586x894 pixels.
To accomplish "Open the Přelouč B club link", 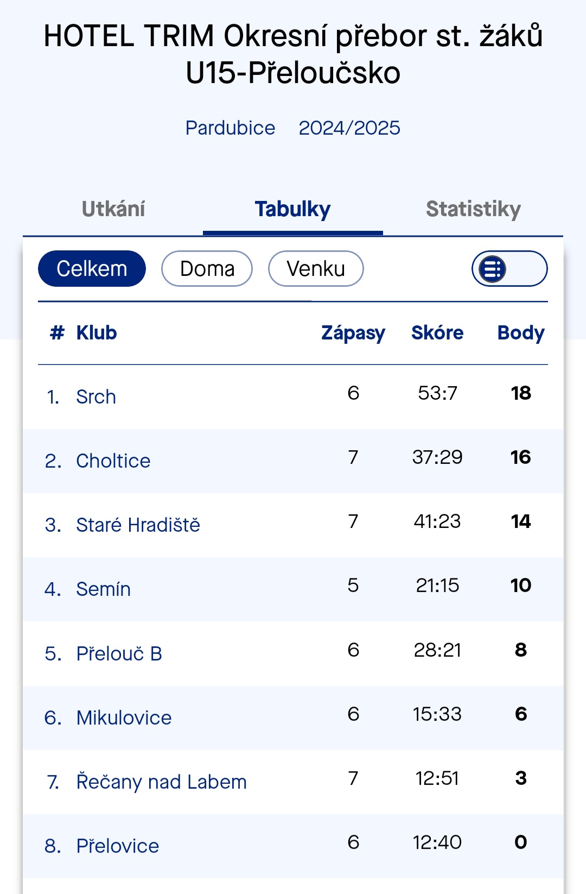I will 119,653.
